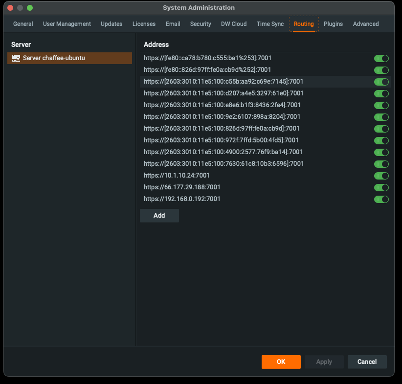Click the Add button below addresses

[159, 216]
